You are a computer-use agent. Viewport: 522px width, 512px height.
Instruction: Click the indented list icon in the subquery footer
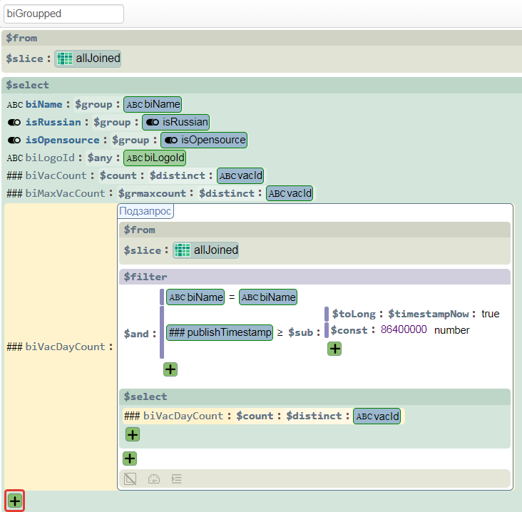coord(177,479)
